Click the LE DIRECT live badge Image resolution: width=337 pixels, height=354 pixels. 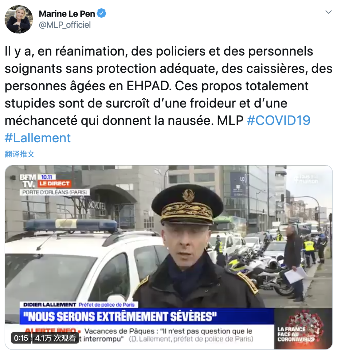(x=54, y=184)
